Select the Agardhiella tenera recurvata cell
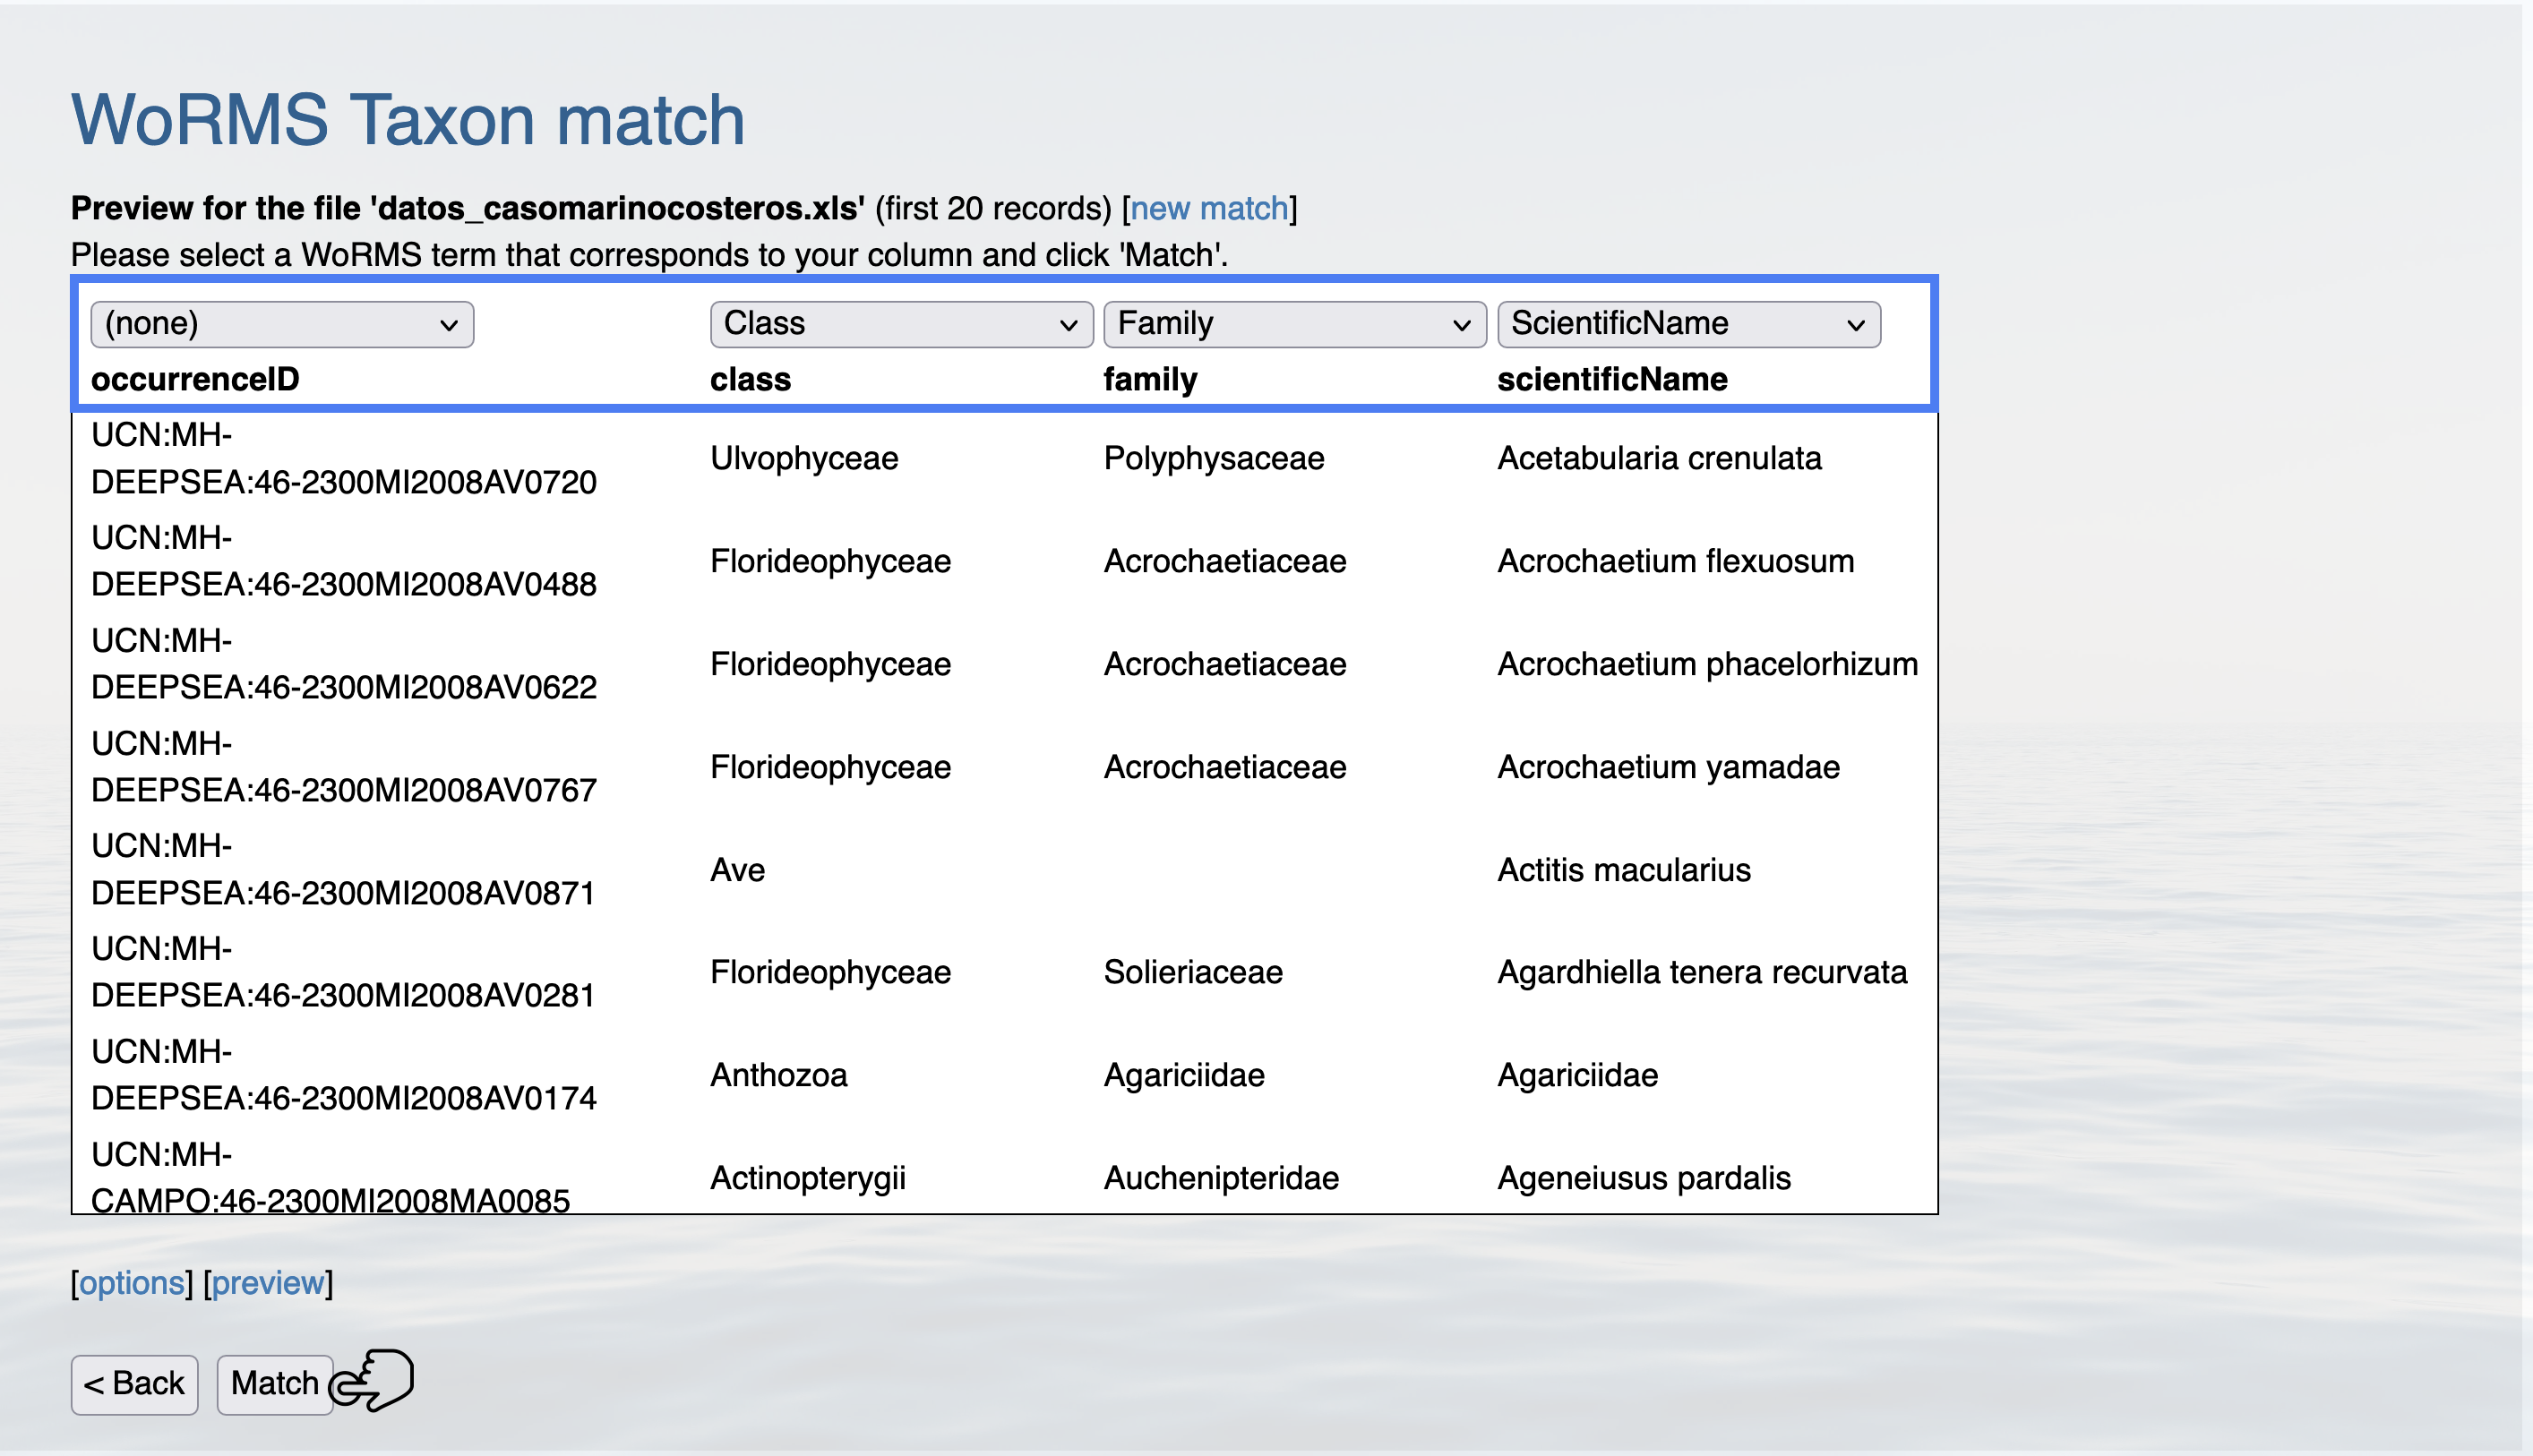Viewport: 2533px width, 1456px height. point(1701,972)
